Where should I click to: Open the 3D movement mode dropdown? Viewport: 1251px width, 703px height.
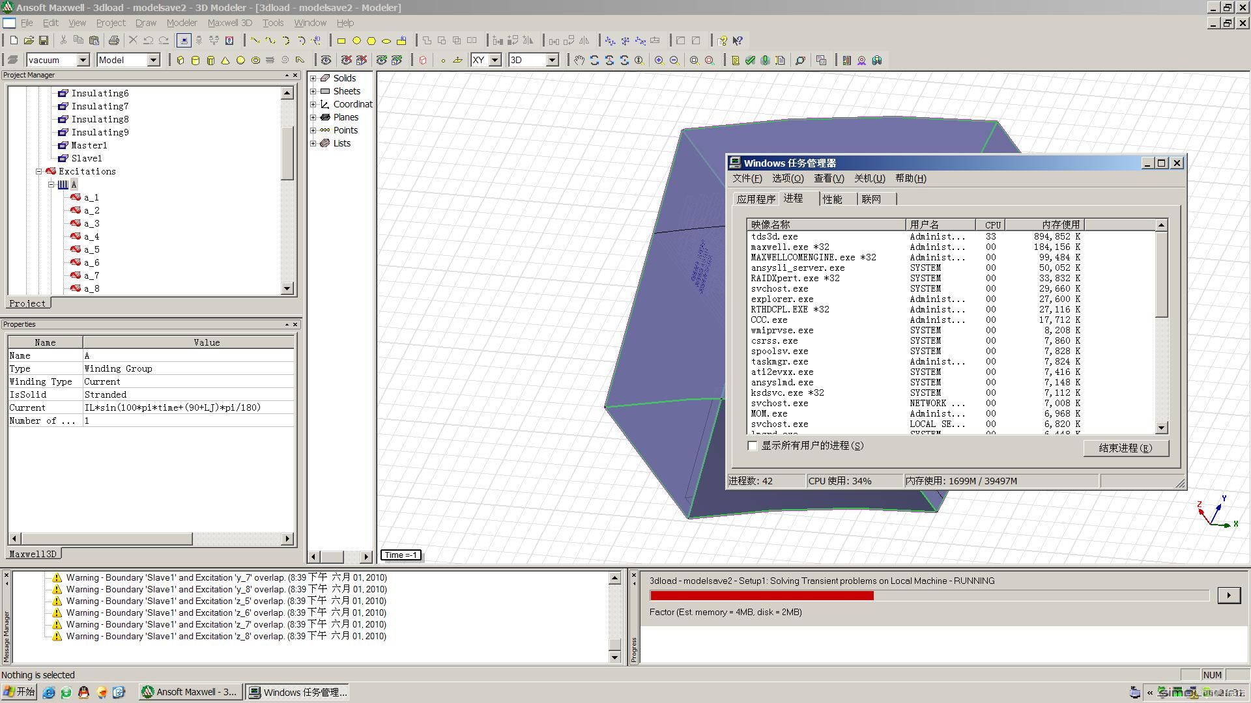[553, 60]
